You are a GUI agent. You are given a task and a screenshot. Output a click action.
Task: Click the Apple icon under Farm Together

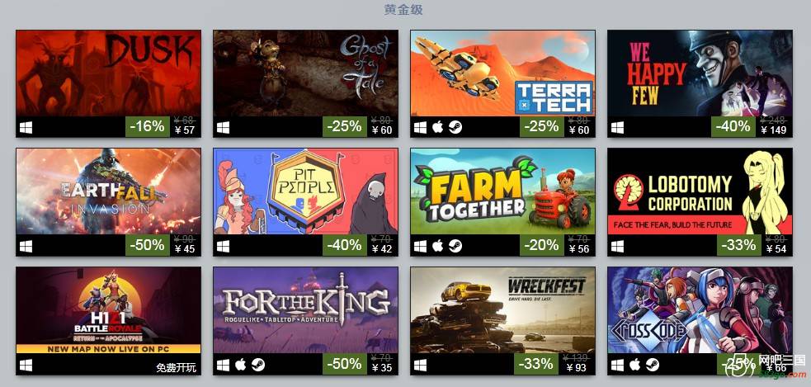(437, 246)
